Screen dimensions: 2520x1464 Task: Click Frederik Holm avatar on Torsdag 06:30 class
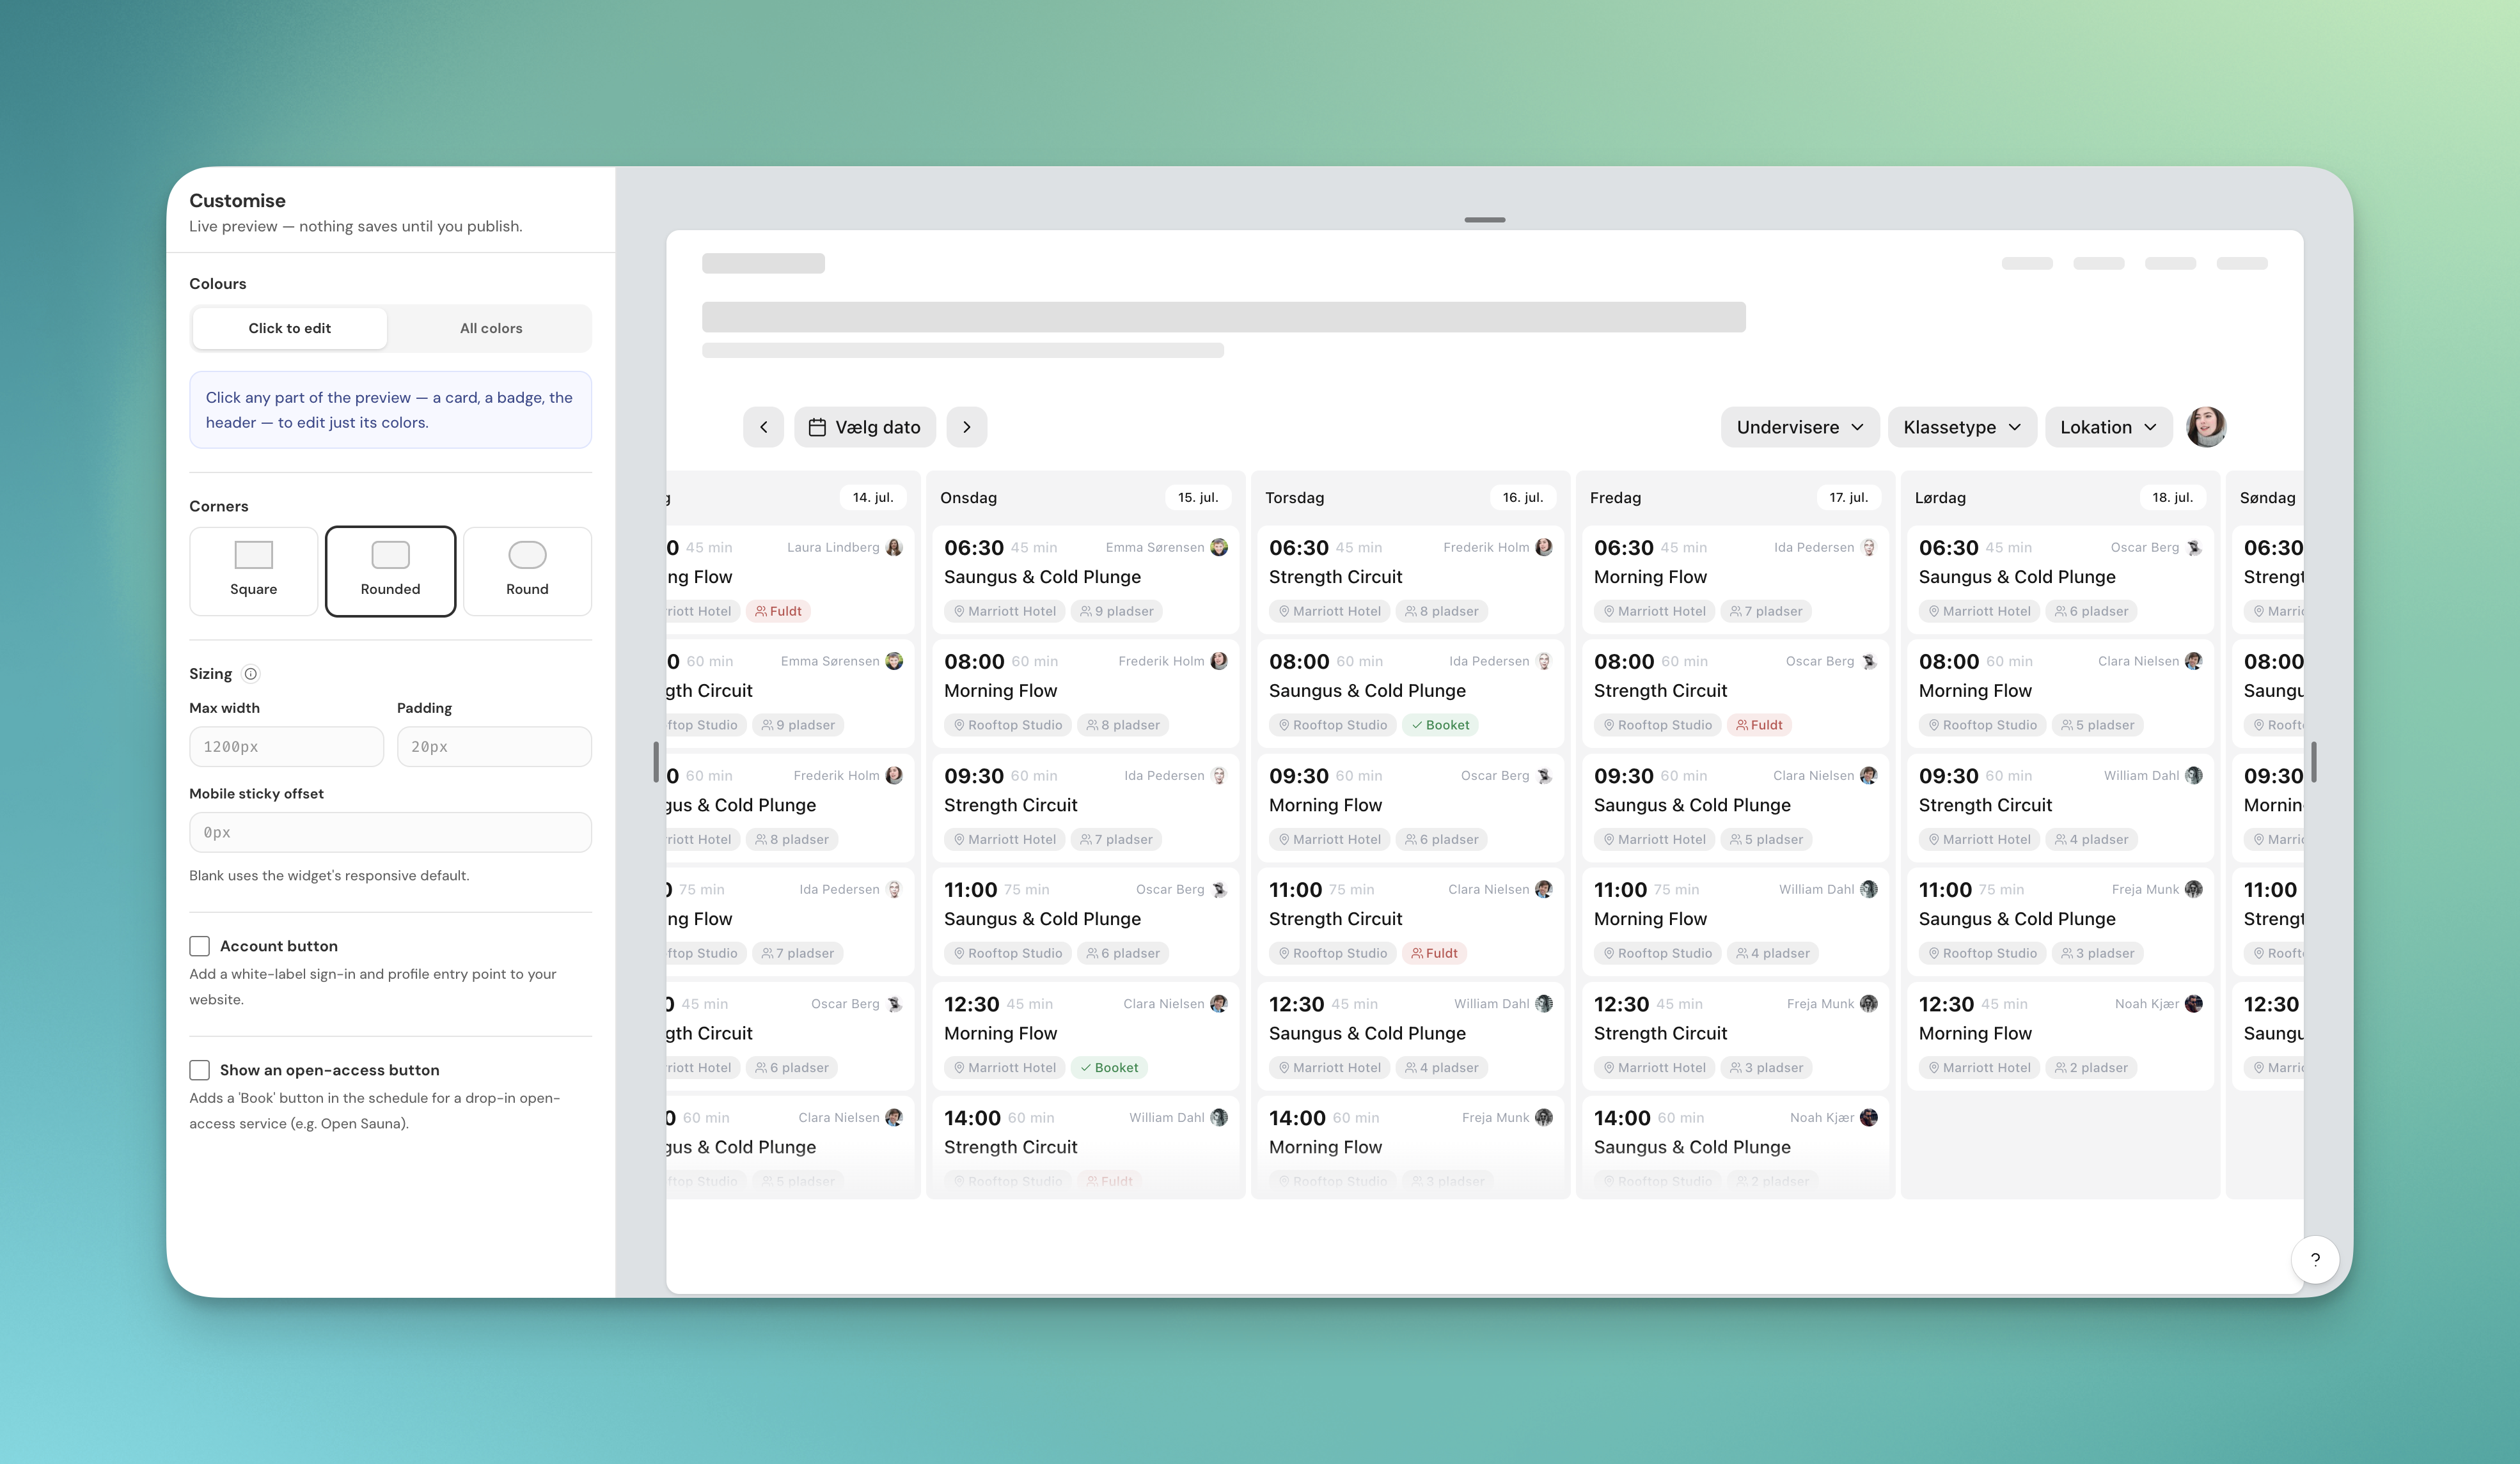pyautogui.click(x=1543, y=547)
